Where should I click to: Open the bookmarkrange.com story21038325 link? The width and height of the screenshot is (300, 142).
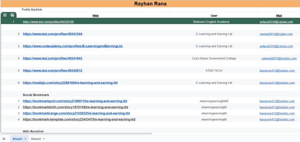pyautogui.click(x=76, y=113)
